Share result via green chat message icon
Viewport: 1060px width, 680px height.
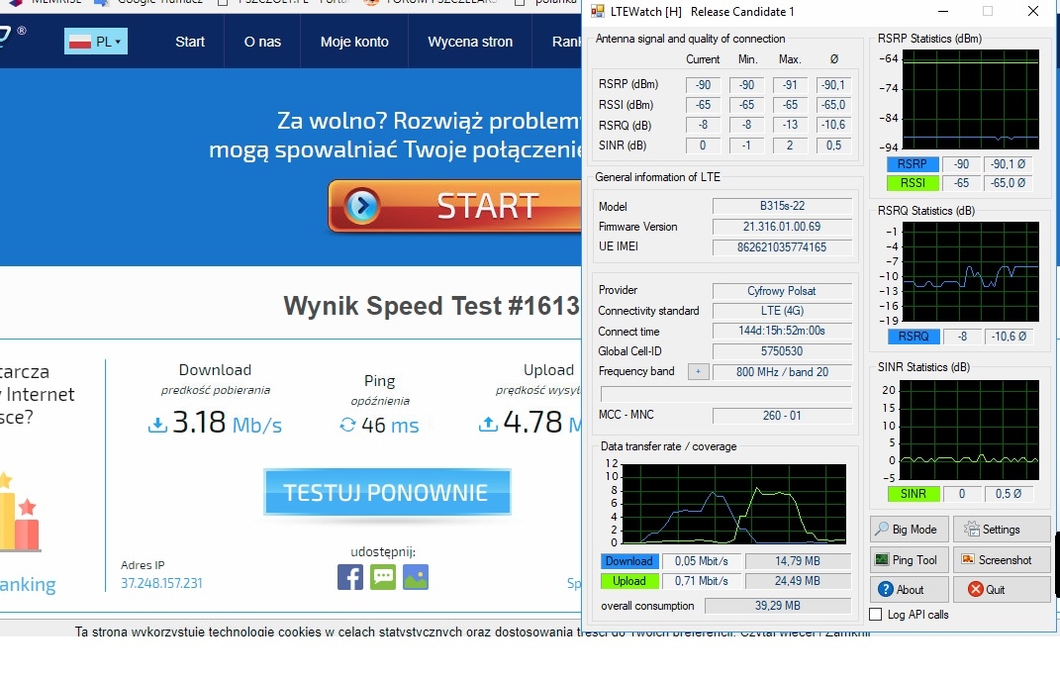click(383, 577)
